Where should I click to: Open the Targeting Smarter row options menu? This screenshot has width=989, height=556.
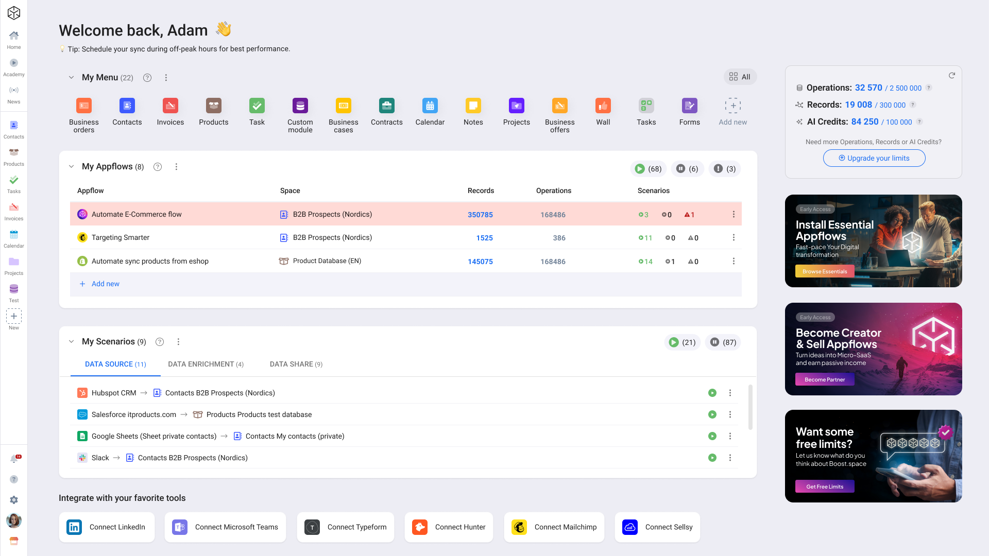(734, 237)
